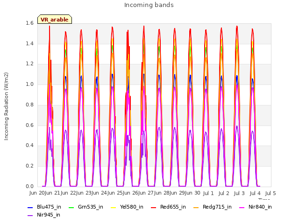Image resolution: width=299 pixels, height=224 pixels.
Task: Click the Grn535_in green legend swatch
Action: click(x=71, y=207)
